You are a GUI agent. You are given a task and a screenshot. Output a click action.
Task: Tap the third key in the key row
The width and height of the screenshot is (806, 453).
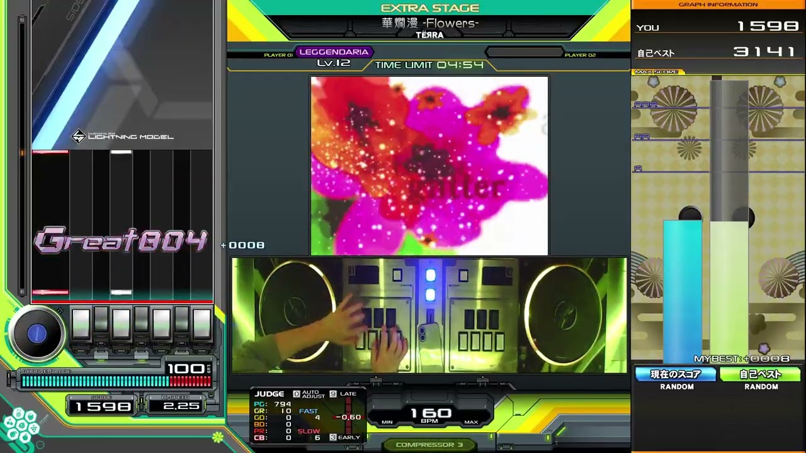pyautogui.click(x=122, y=324)
